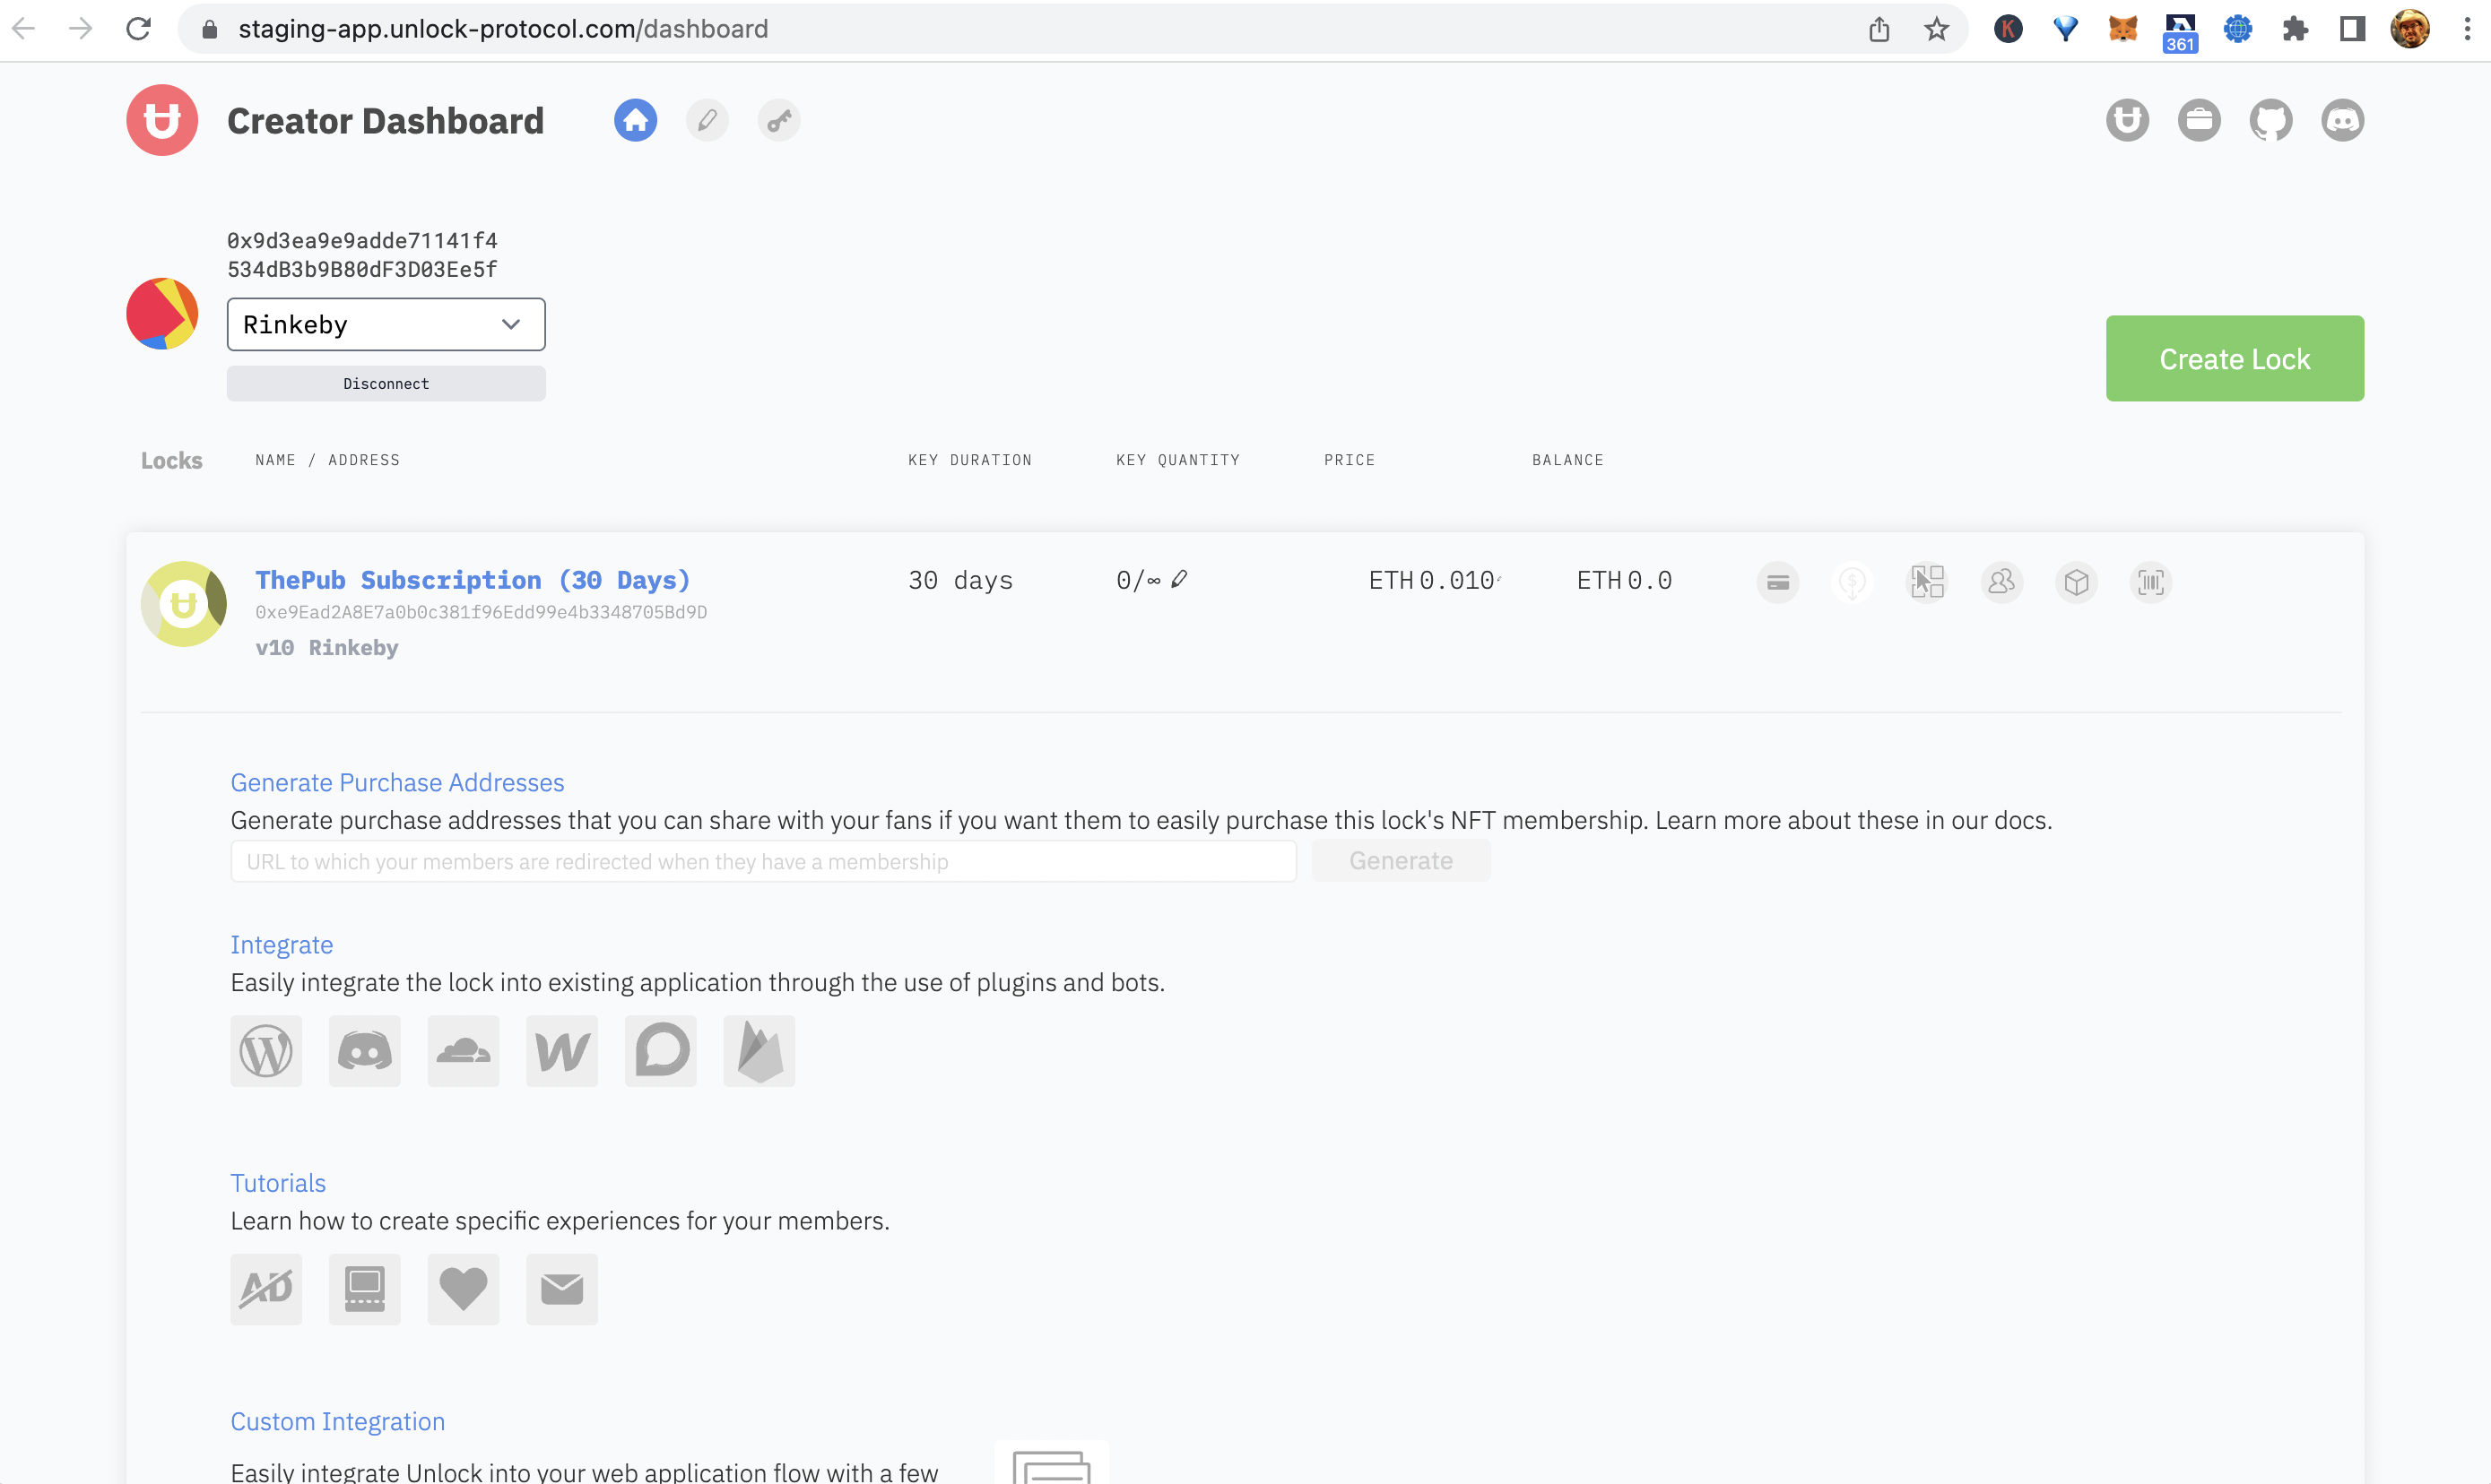Click the block explorer cube icon
The width and height of the screenshot is (2491, 1484).
pyautogui.click(x=2077, y=582)
